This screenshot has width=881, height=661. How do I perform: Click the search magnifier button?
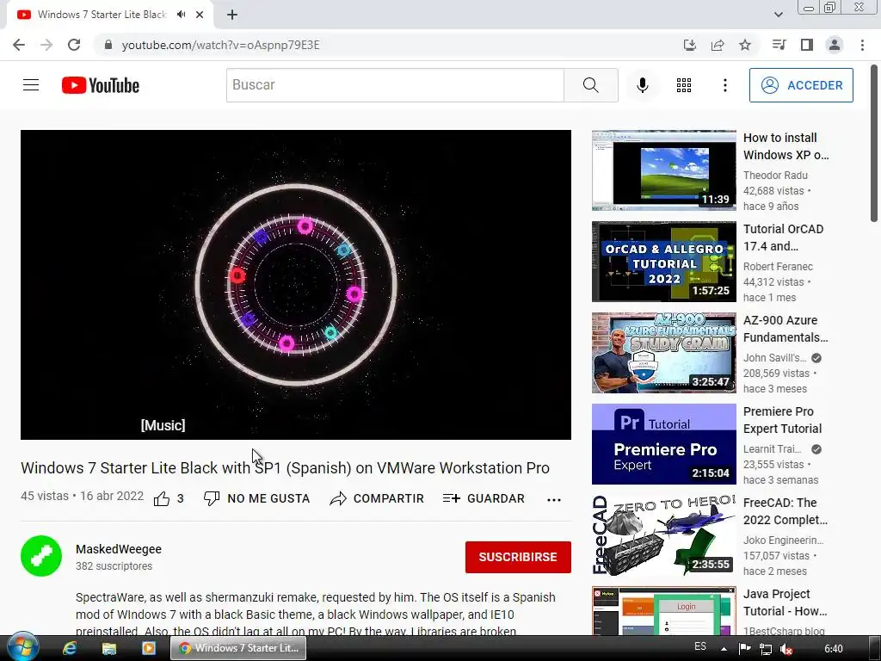(x=590, y=85)
